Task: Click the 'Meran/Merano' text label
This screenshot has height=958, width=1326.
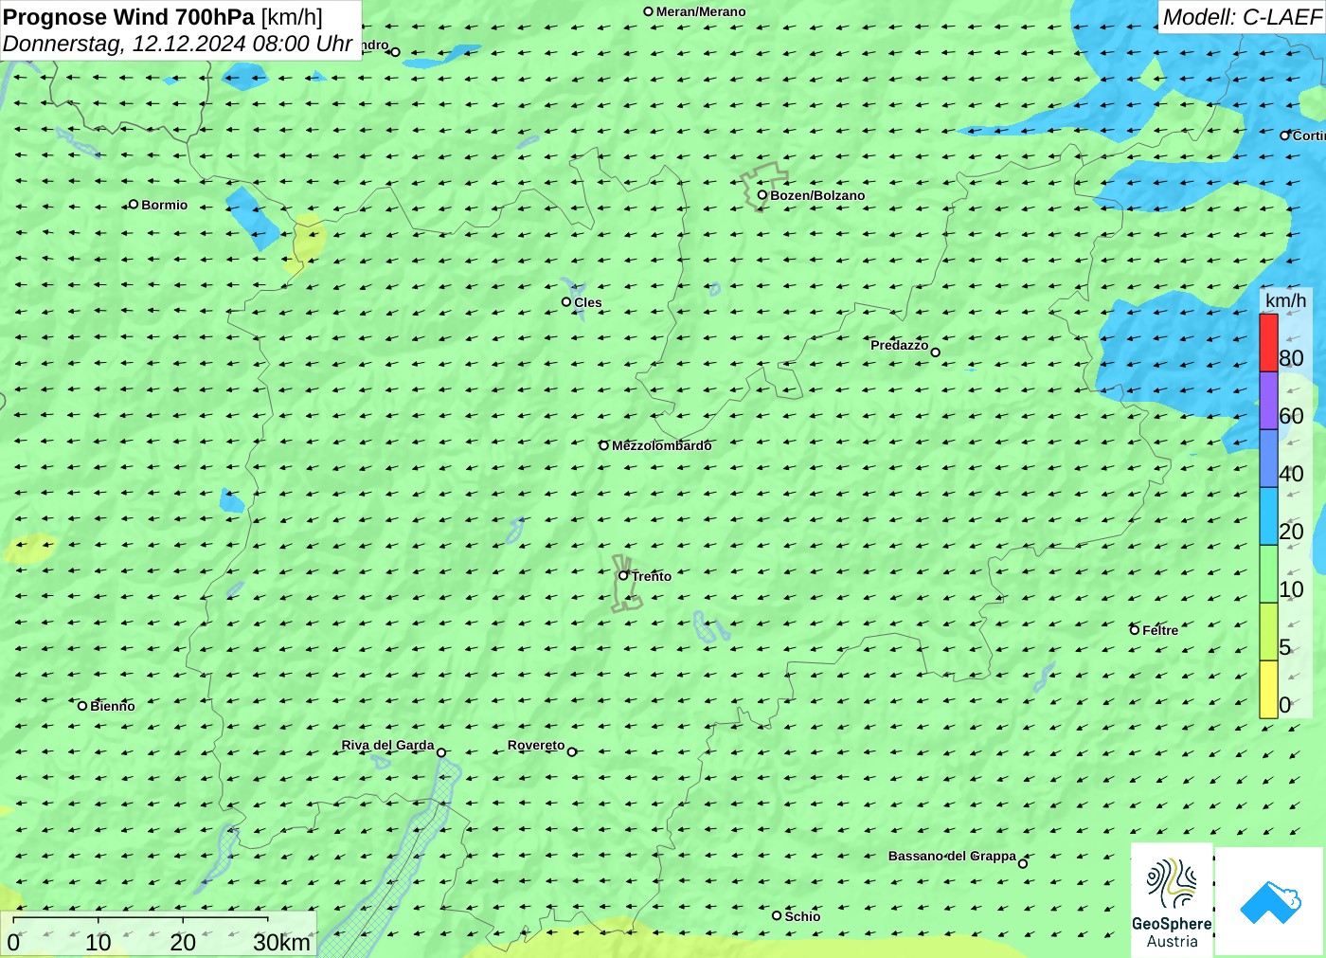Action: tap(701, 11)
